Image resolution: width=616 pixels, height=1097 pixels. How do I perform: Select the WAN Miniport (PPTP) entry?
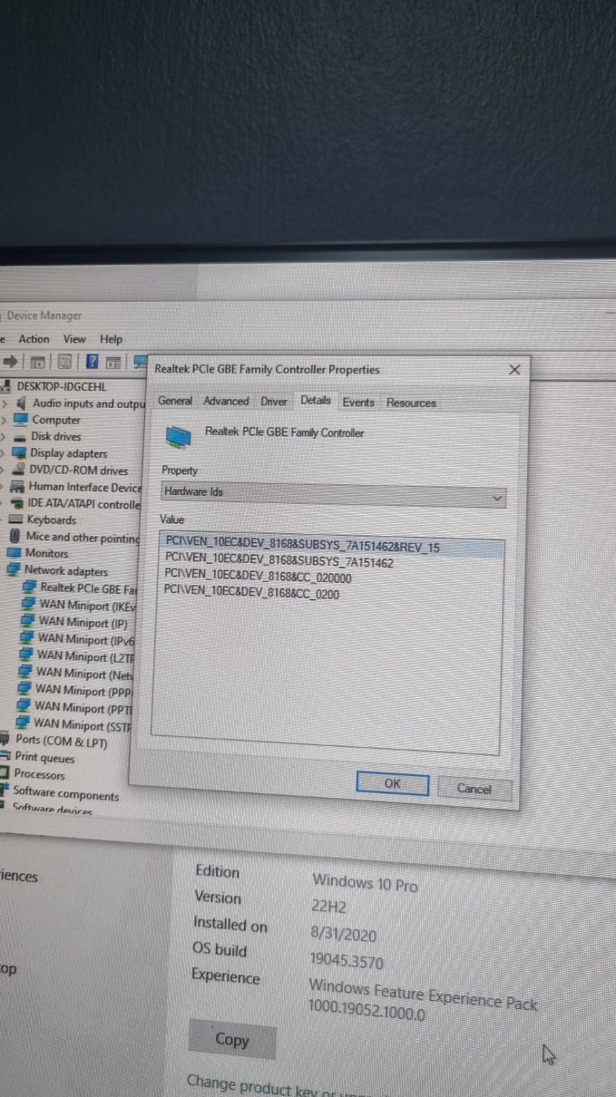tap(83, 707)
